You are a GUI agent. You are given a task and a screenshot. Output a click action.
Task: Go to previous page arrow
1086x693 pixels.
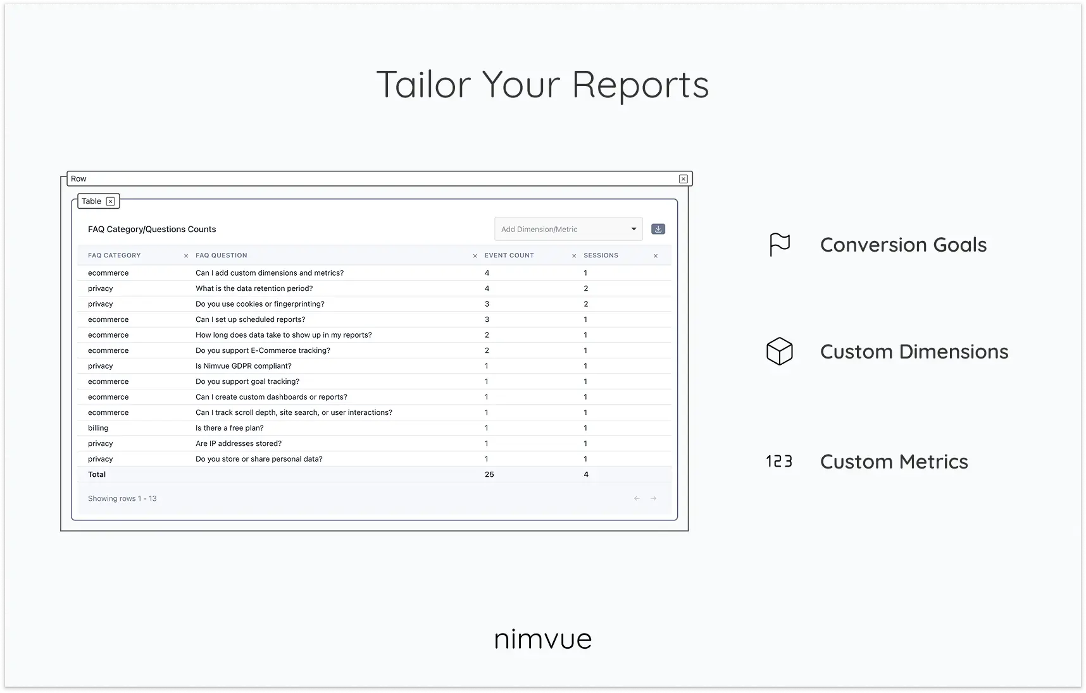point(637,499)
